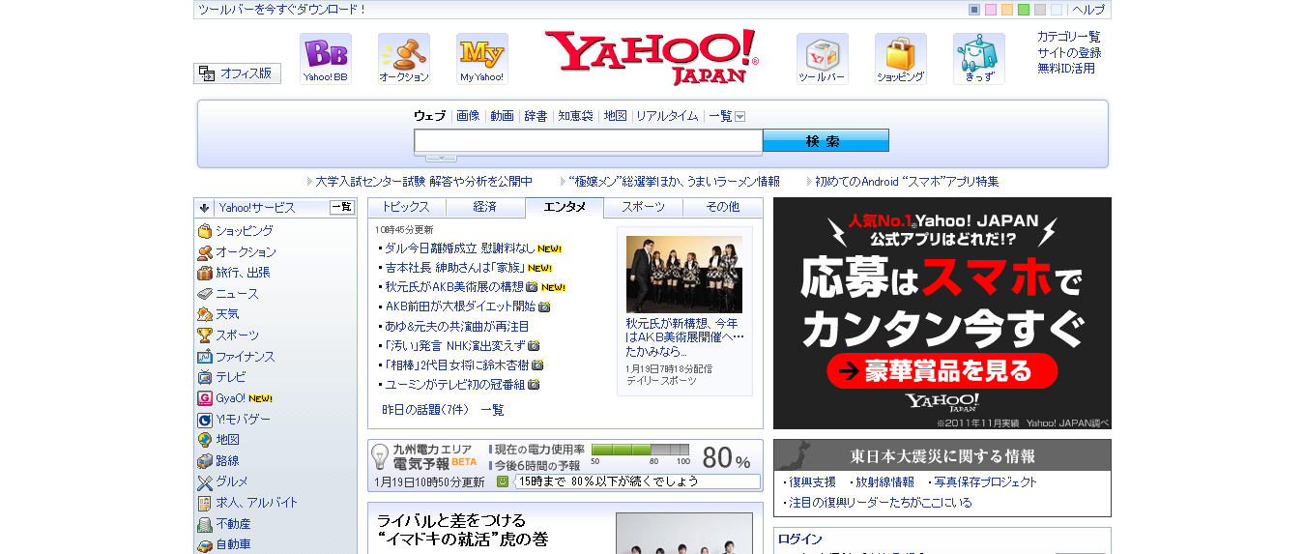Open the カテゴリ一覧 link
The width and height of the screenshot is (1304, 554).
click(1069, 37)
